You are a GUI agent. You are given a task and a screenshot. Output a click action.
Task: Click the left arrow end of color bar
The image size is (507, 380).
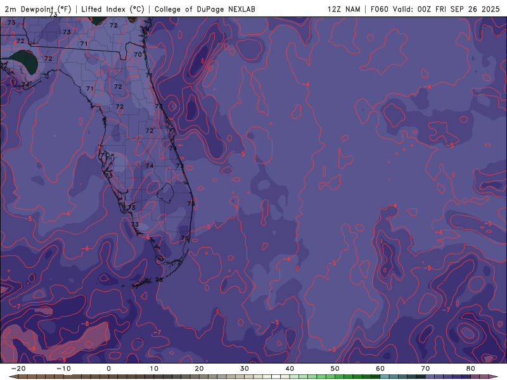[x=13, y=377]
